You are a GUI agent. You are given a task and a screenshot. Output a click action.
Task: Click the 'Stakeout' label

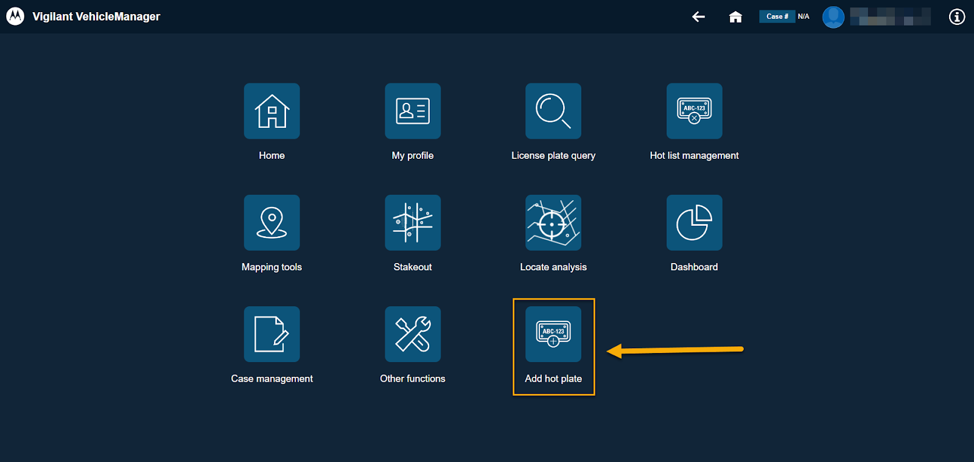point(413,267)
